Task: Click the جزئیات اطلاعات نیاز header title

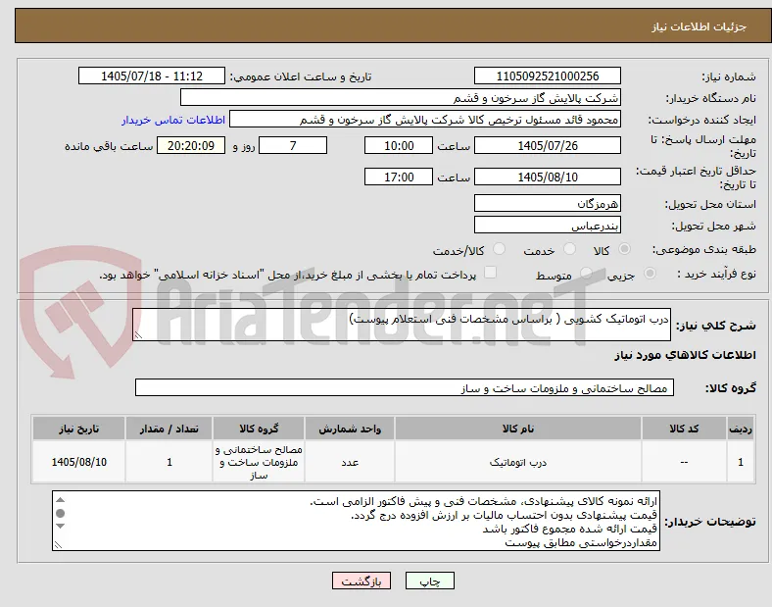Action: 700,26
